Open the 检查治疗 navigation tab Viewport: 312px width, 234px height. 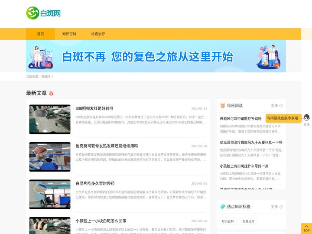[x=98, y=34]
